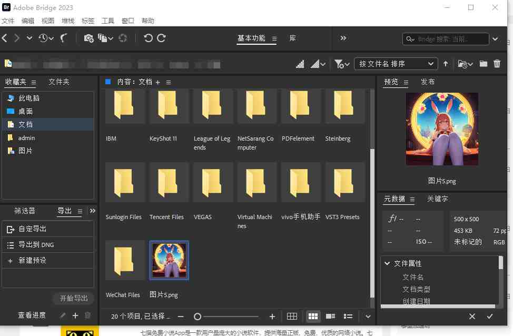This screenshot has width=513, height=336.
Task: Open the 工具 menu
Action: (108, 21)
